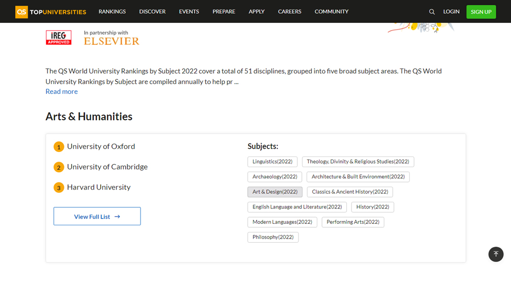
Task: Choose the Linguistics(2022) subject tag
Action: pyautogui.click(x=272, y=162)
